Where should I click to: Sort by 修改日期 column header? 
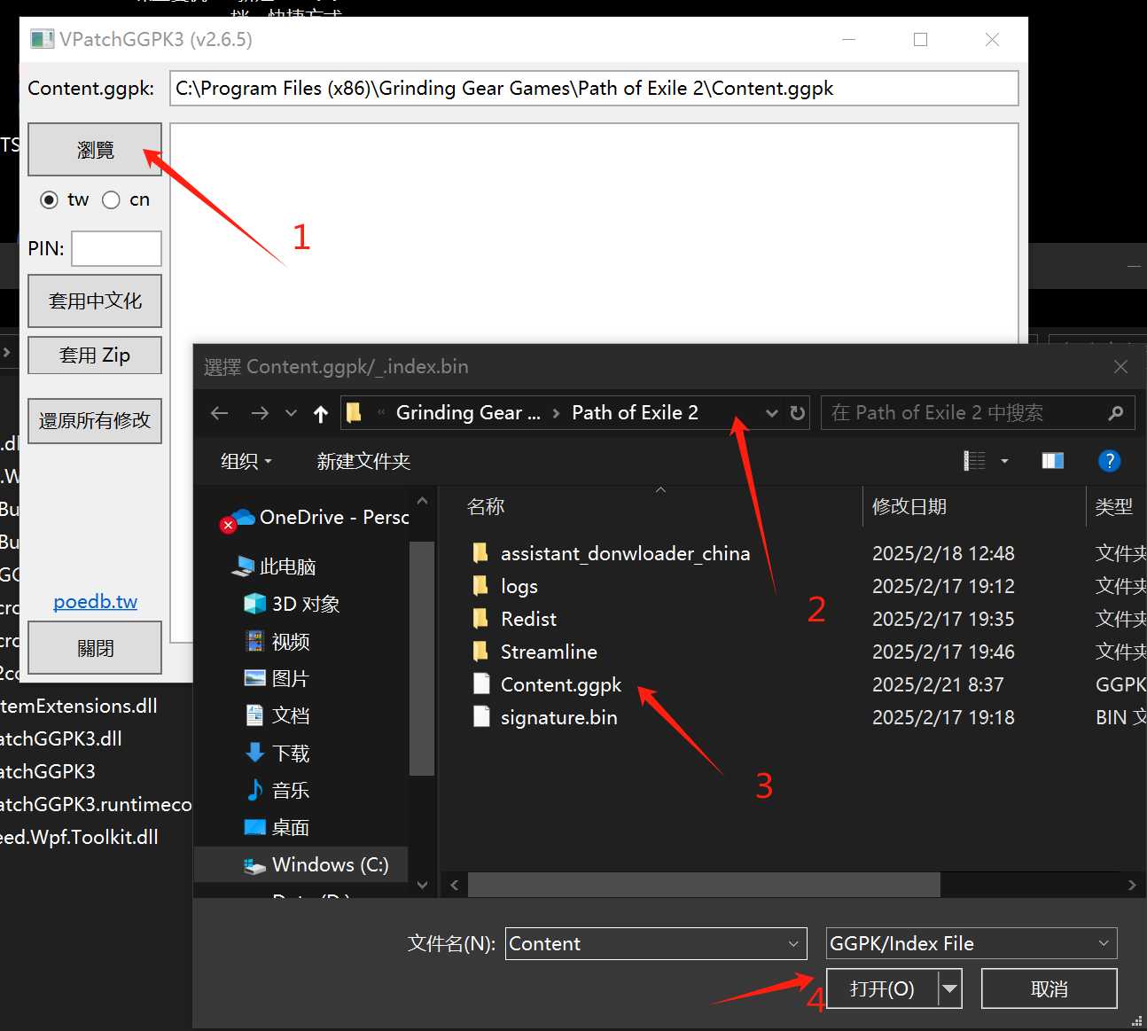click(909, 507)
